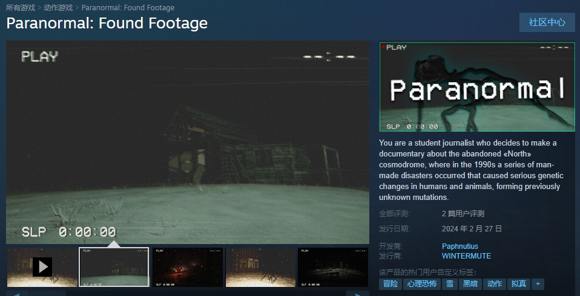Click the game title heading Paranormal: Found Footage
Screen dimensions: 580x296
107,23
